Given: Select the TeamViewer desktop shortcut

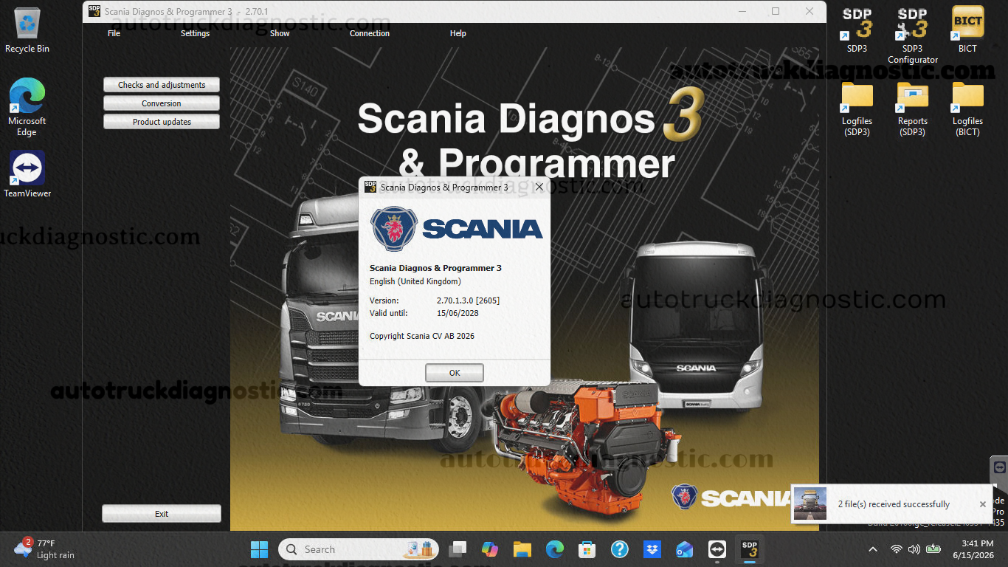Looking at the screenshot, I should (x=27, y=174).
